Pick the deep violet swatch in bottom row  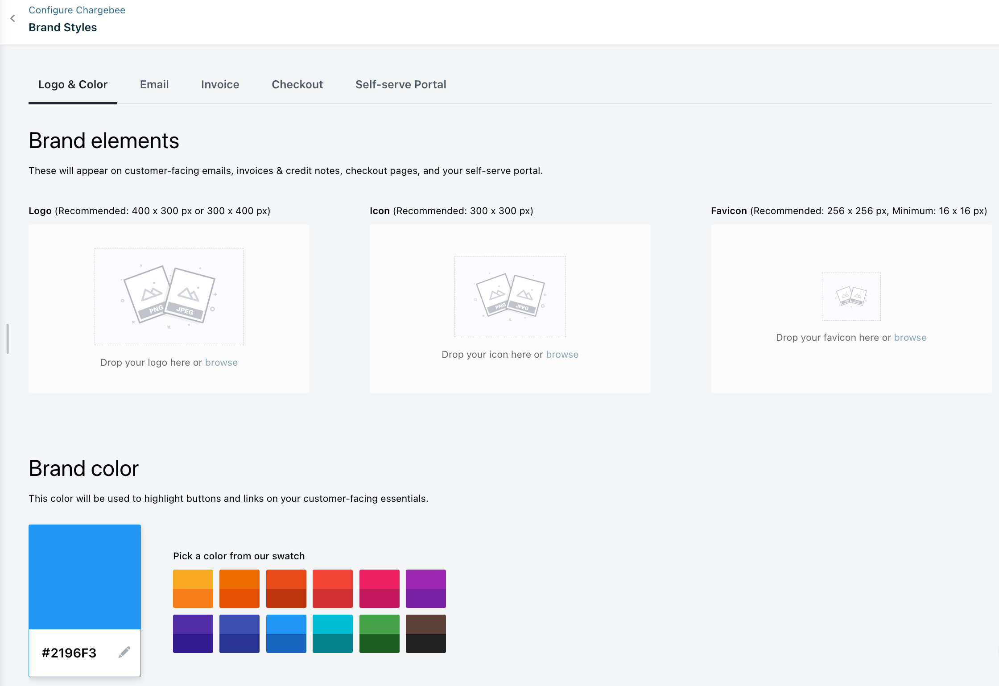coord(193,634)
